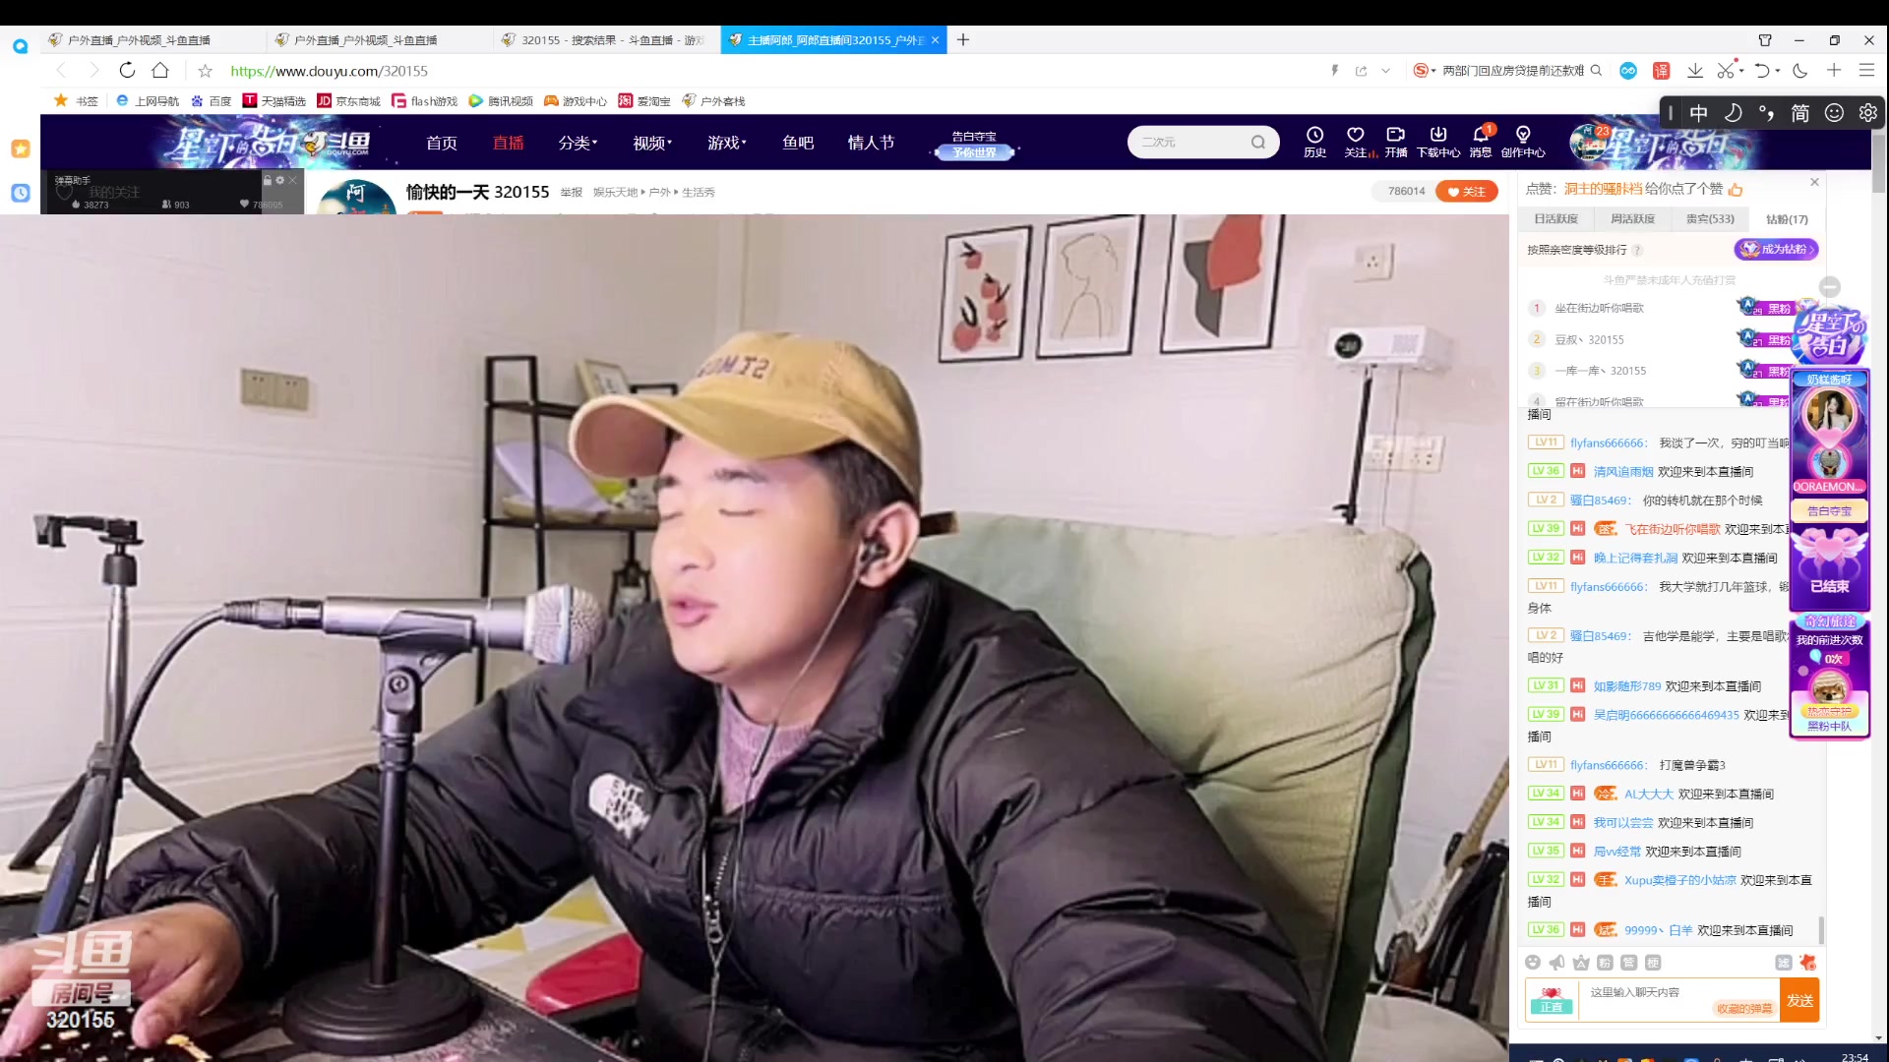Open the sidebar favorites star icon
Screen dimensions: 1889x1062
click(20, 148)
